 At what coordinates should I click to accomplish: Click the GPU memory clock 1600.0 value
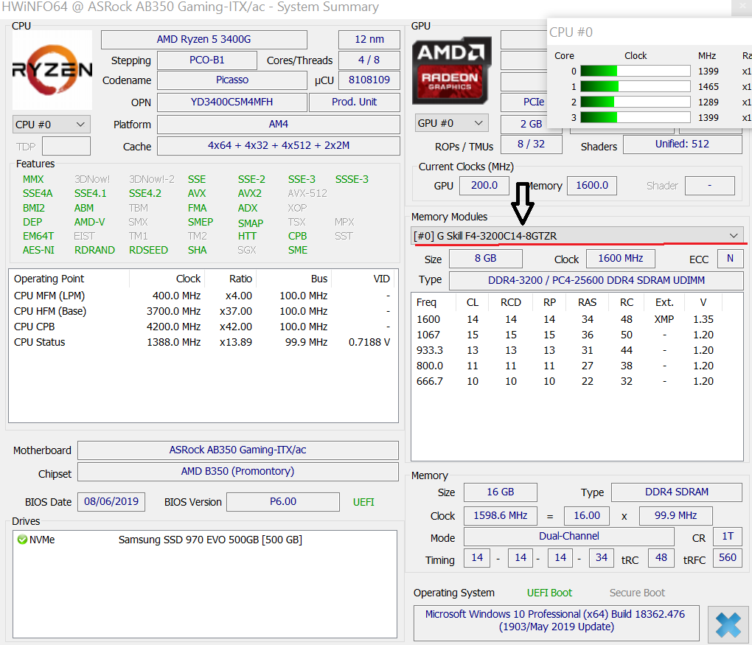click(x=592, y=186)
